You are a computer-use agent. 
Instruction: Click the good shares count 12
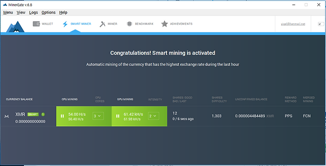(x=175, y=113)
